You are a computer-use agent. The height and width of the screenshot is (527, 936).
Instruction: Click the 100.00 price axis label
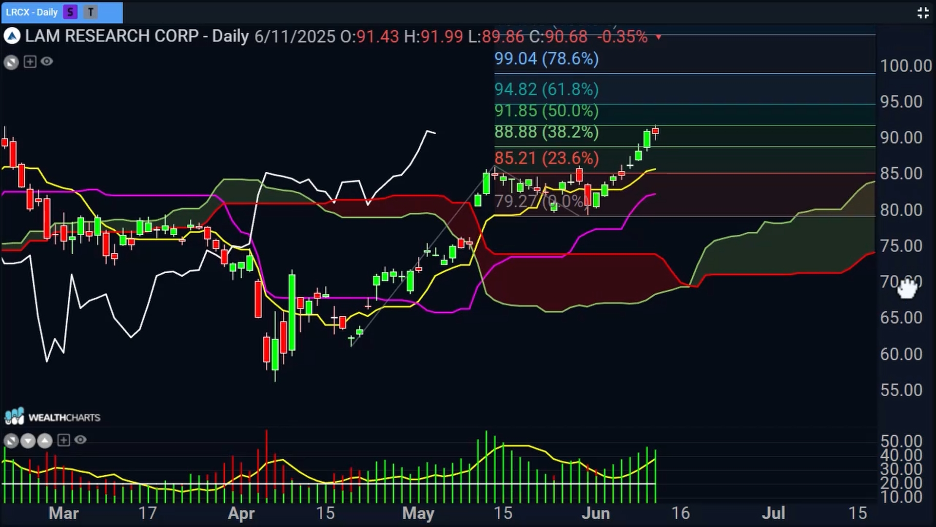click(906, 66)
